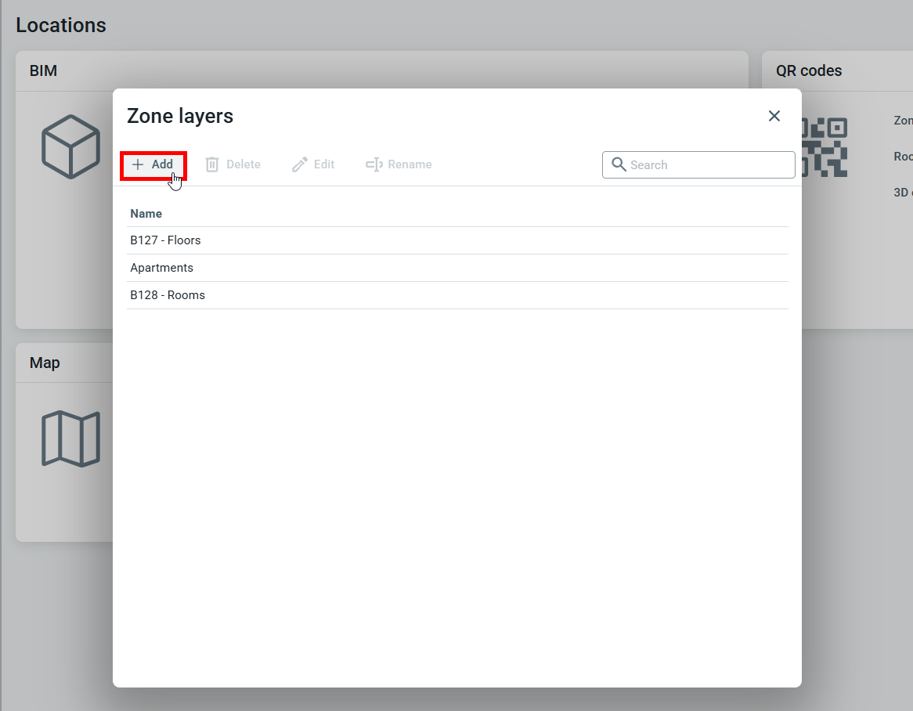Viewport: 913px width, 711px height.
Task: Click the Map card heading
Action: (x=45, y=363)
